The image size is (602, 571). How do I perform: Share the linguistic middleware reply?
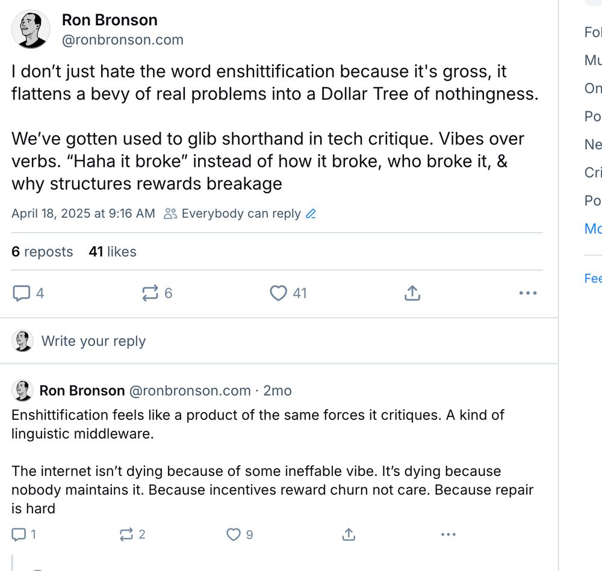click(349, 534)
